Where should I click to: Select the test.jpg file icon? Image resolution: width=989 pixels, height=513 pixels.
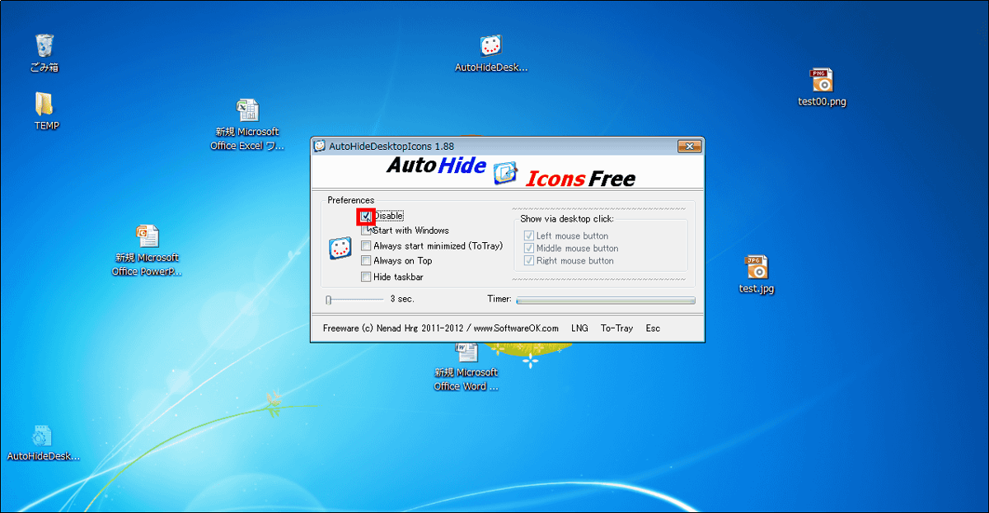757,274
